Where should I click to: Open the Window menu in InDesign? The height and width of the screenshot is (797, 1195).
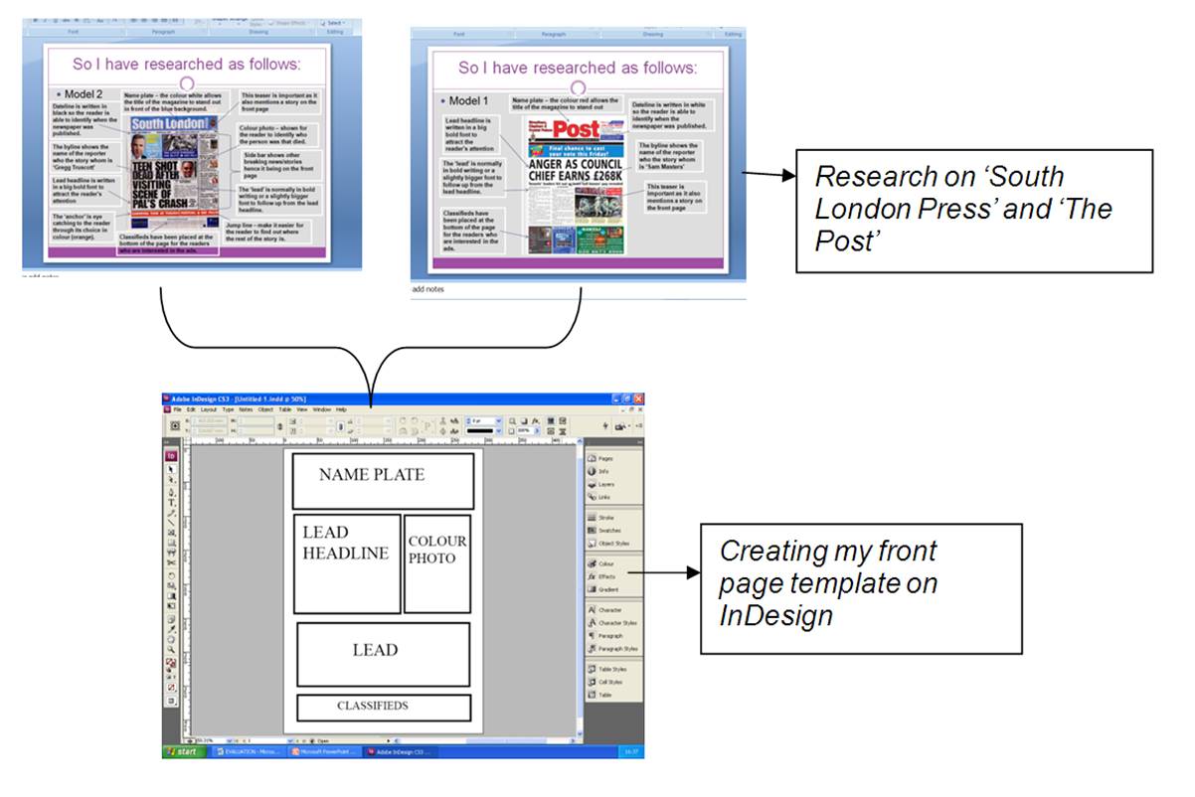(321, 409)
